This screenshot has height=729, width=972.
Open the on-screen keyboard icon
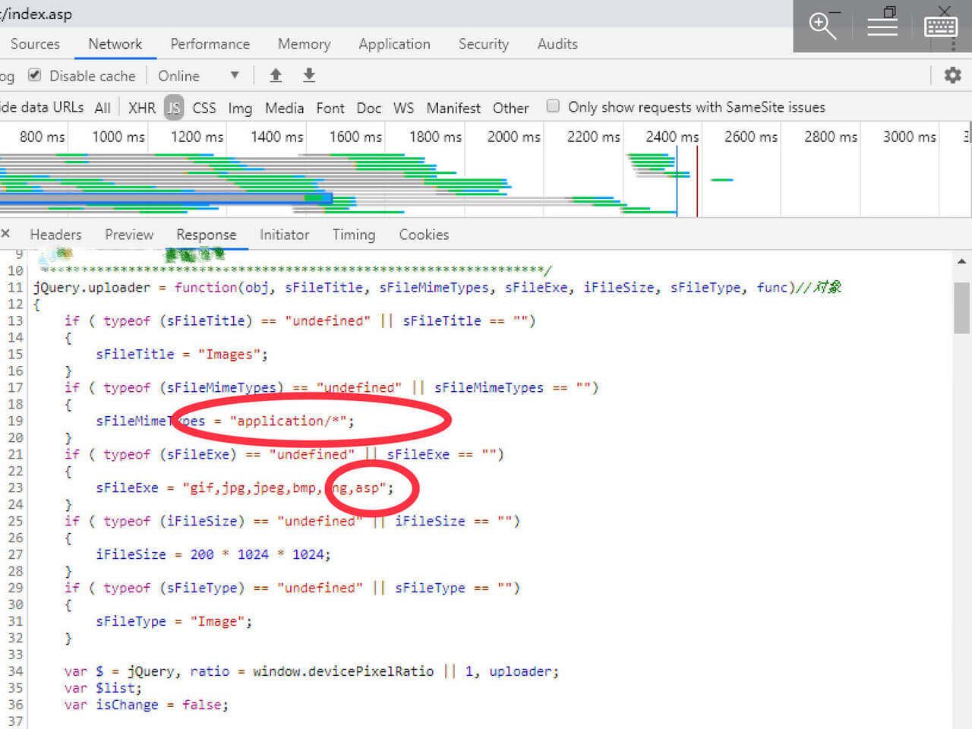pos(941,27)
